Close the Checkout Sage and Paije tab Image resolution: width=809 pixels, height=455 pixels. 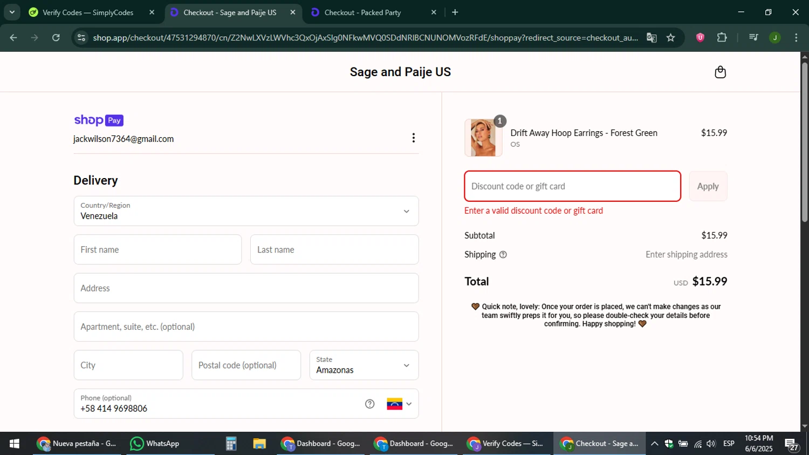(293, 12)
